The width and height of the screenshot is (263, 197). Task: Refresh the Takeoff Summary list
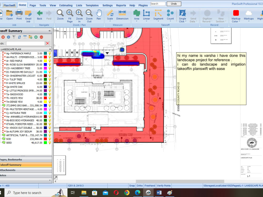pyautogui.click(x=19, y=37)
